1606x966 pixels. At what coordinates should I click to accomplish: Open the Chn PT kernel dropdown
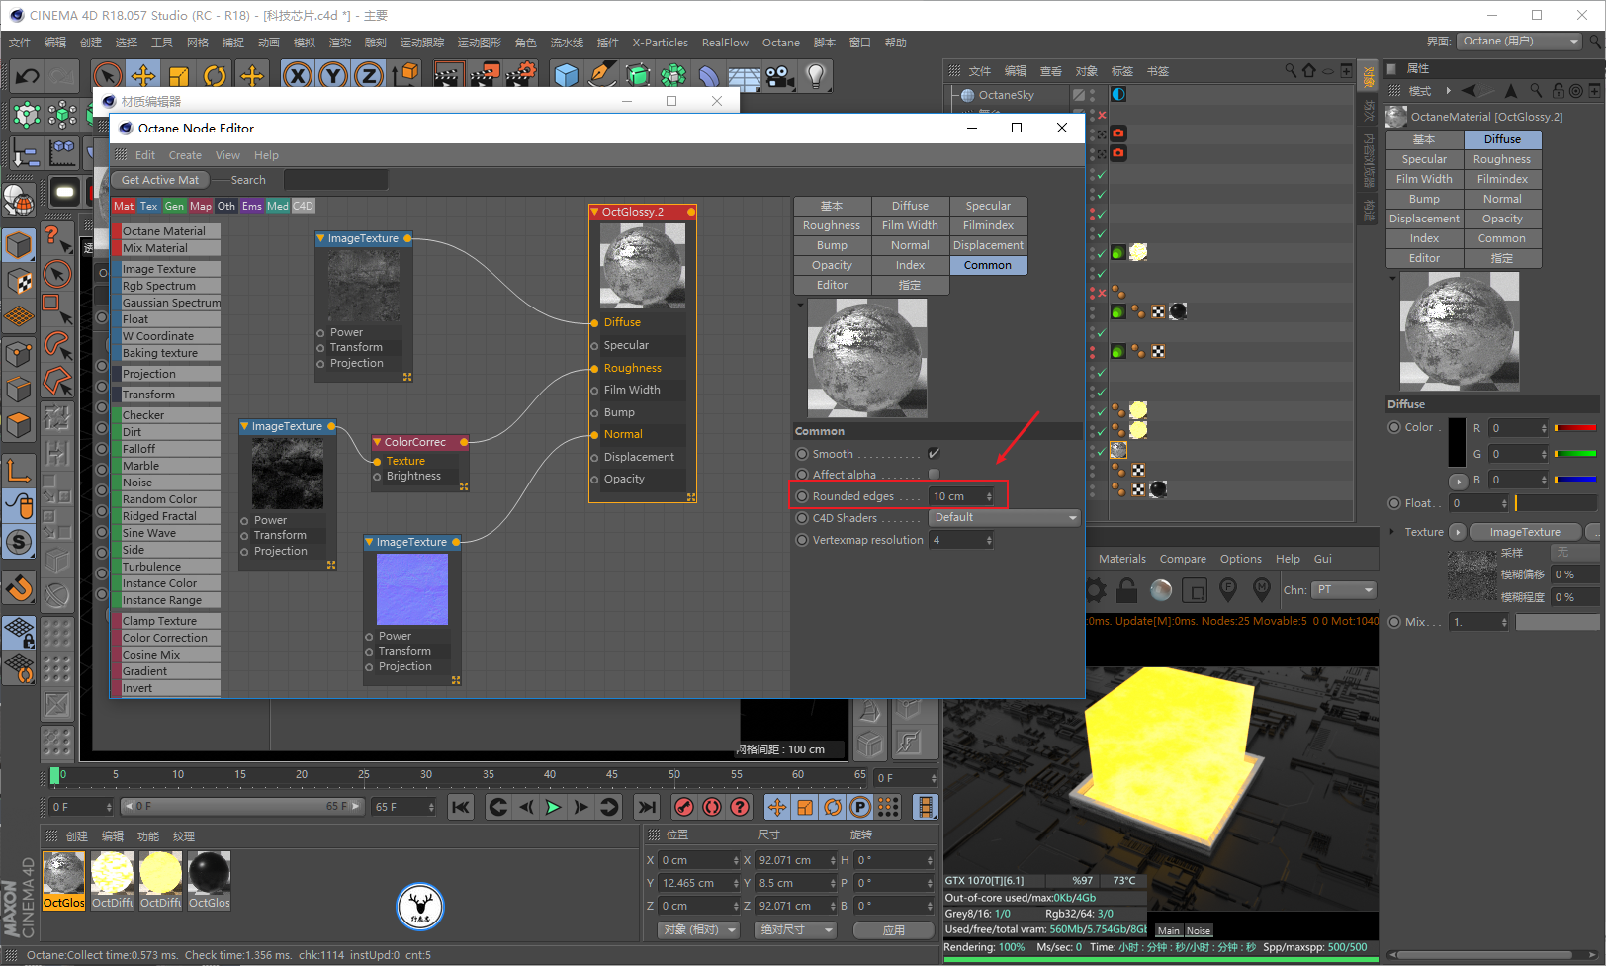coord(1345,590)
